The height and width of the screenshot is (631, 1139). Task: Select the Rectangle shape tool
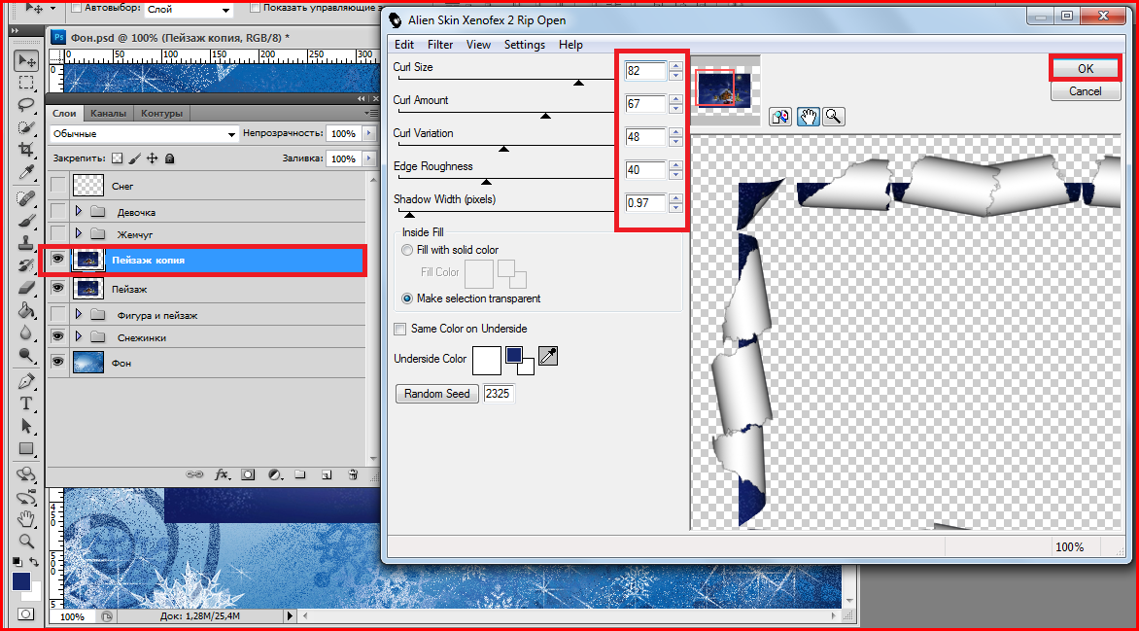pos(27,448)
